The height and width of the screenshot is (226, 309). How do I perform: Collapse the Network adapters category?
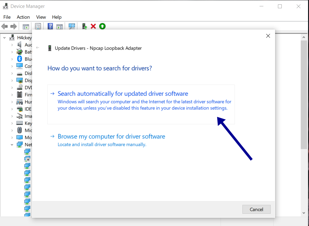(x=12, y=144)
